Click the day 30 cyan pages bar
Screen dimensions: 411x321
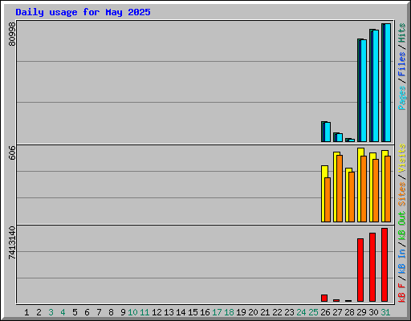pos(376,86)
